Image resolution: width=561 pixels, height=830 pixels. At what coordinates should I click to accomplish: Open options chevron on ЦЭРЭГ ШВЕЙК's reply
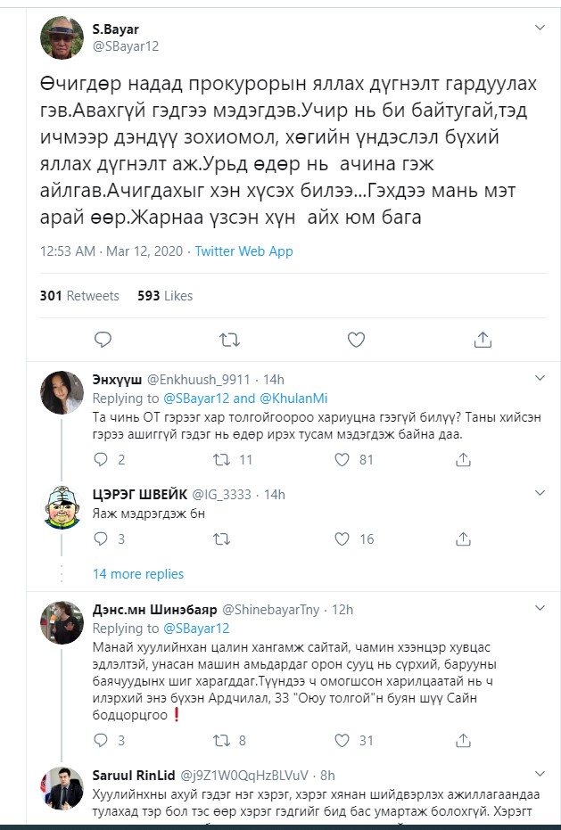click(x=540, y=493)
